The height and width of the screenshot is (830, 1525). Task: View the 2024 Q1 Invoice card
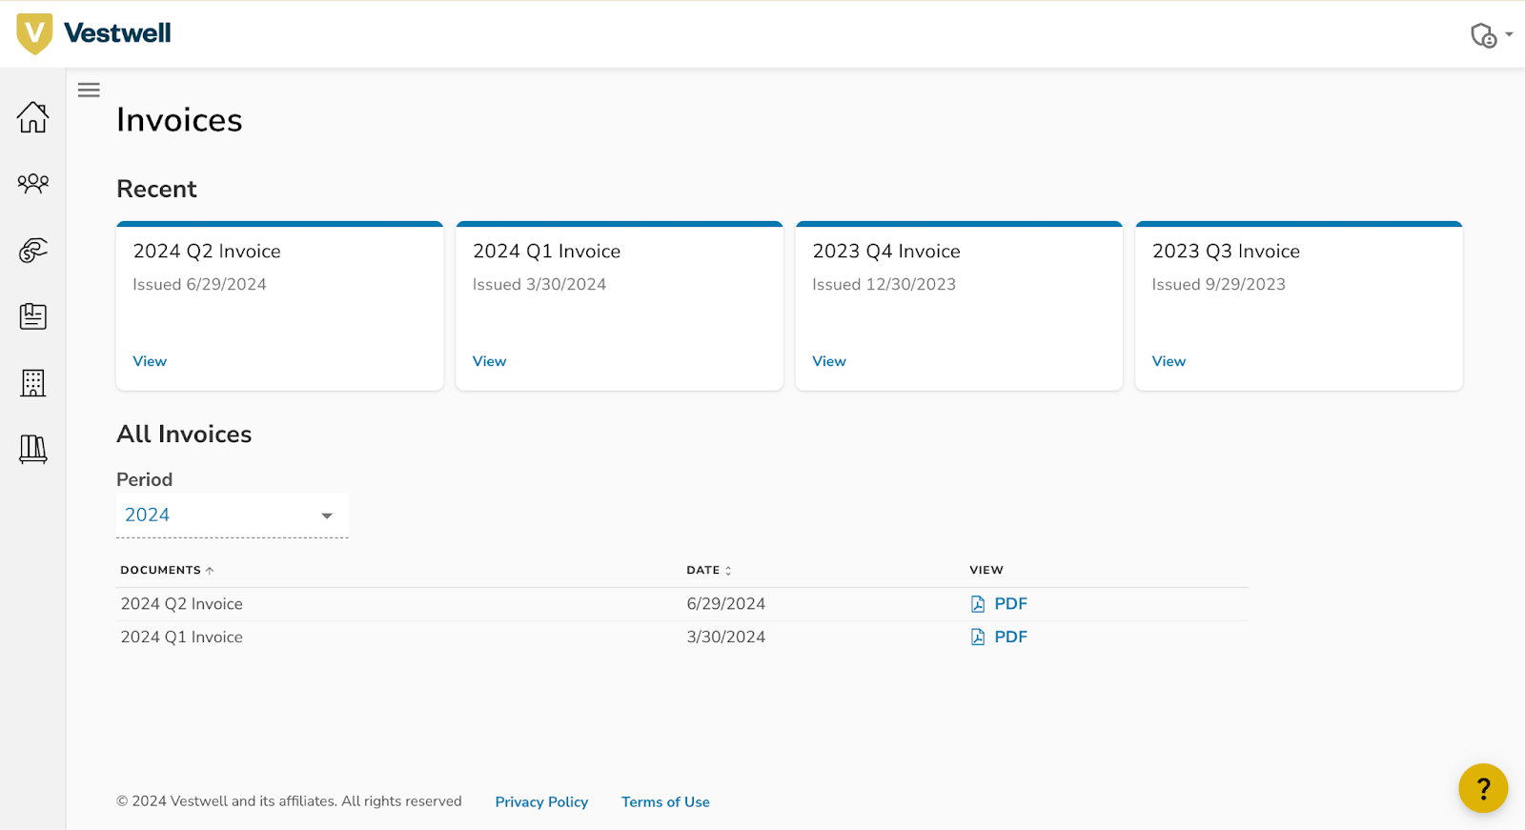coord(489,361)
